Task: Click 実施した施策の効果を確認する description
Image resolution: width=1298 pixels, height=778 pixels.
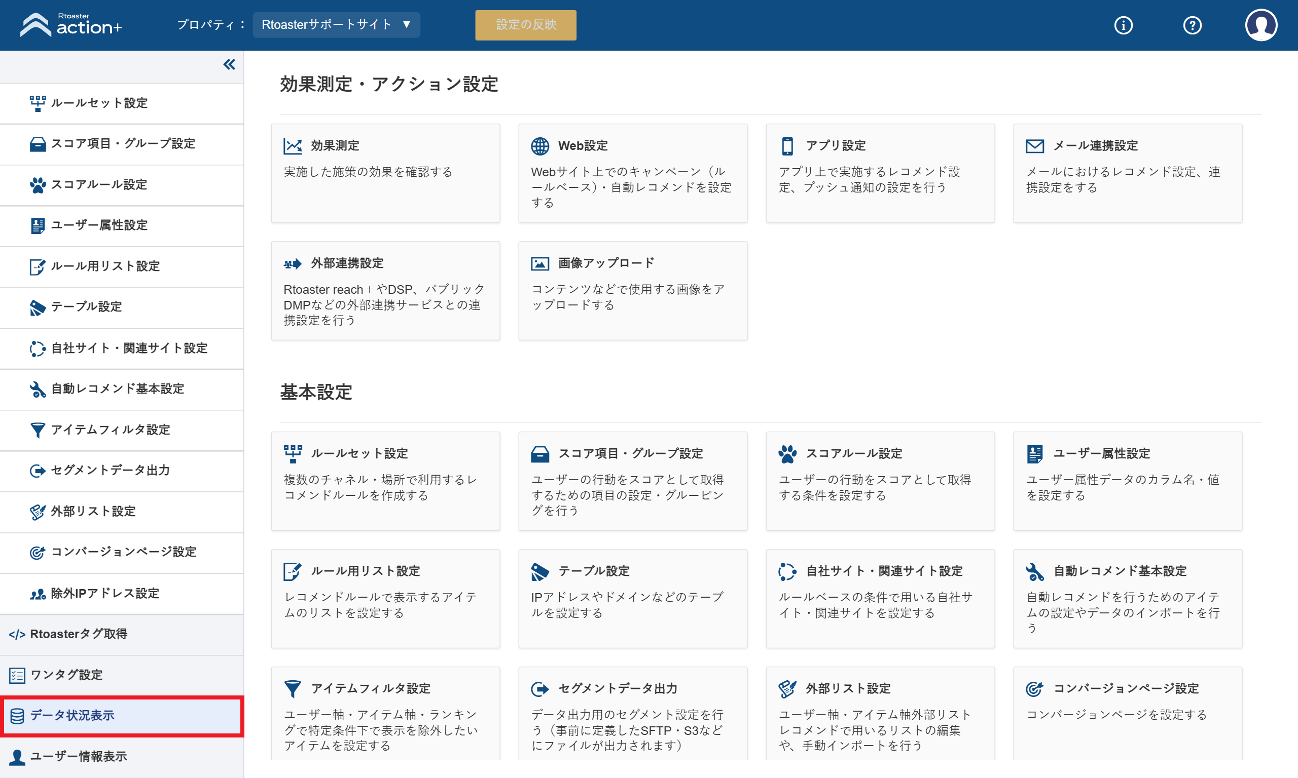Action: click(368, 172)
